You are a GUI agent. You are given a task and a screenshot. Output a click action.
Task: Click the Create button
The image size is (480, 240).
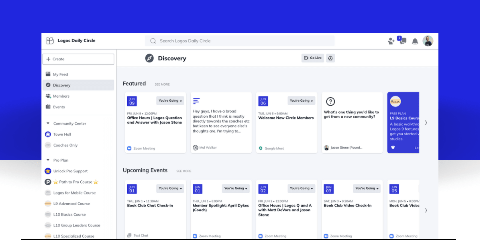click(78, 59)
